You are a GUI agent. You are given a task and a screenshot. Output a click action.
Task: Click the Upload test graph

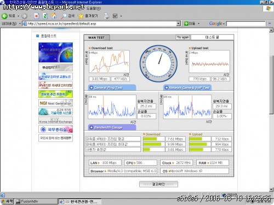click(x=209, y=62)
